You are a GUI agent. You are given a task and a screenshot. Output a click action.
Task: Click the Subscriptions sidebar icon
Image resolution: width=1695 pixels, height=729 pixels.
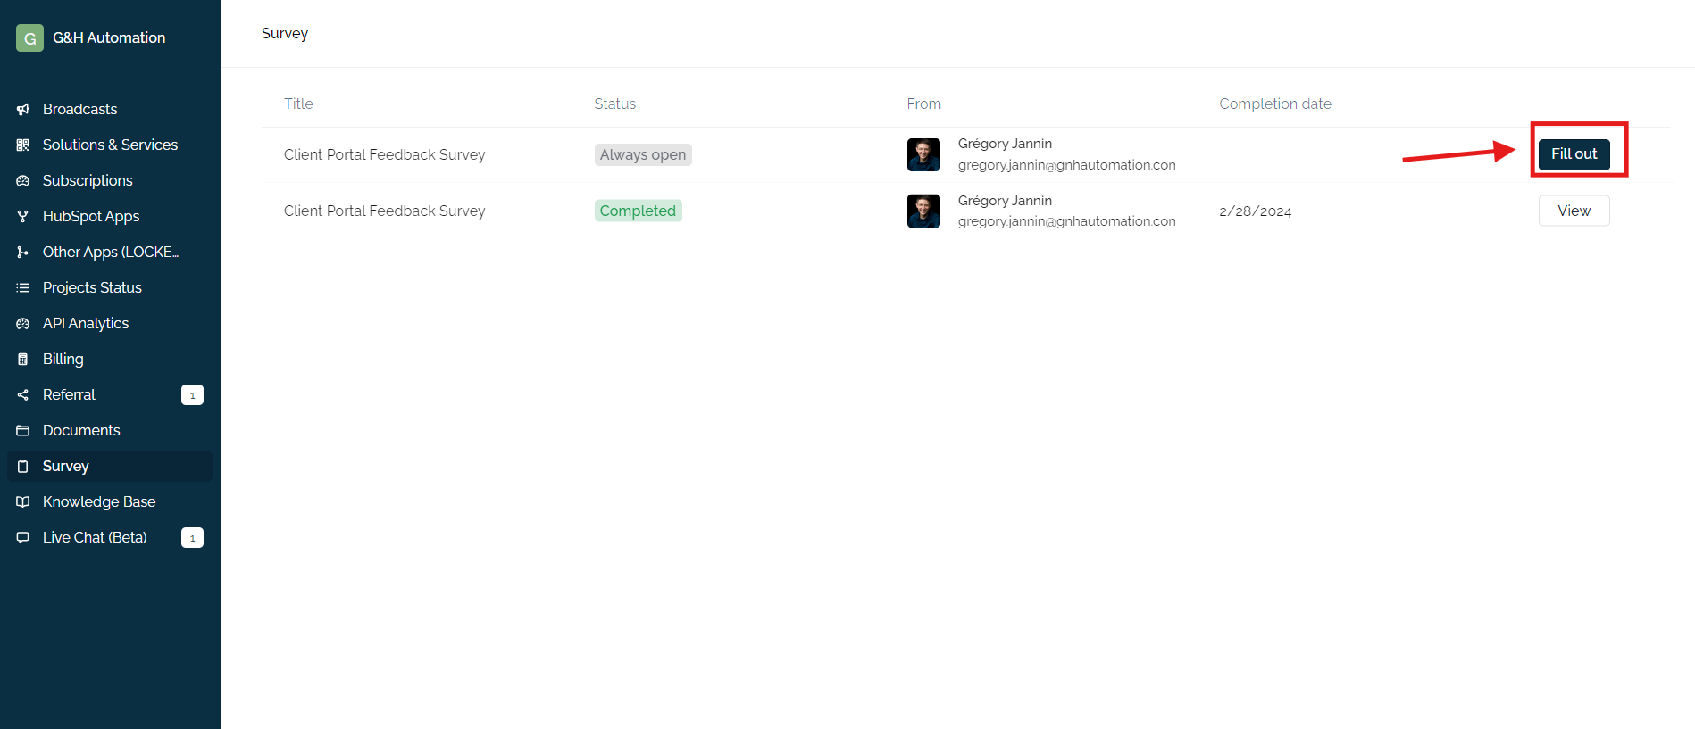point(23,180)
